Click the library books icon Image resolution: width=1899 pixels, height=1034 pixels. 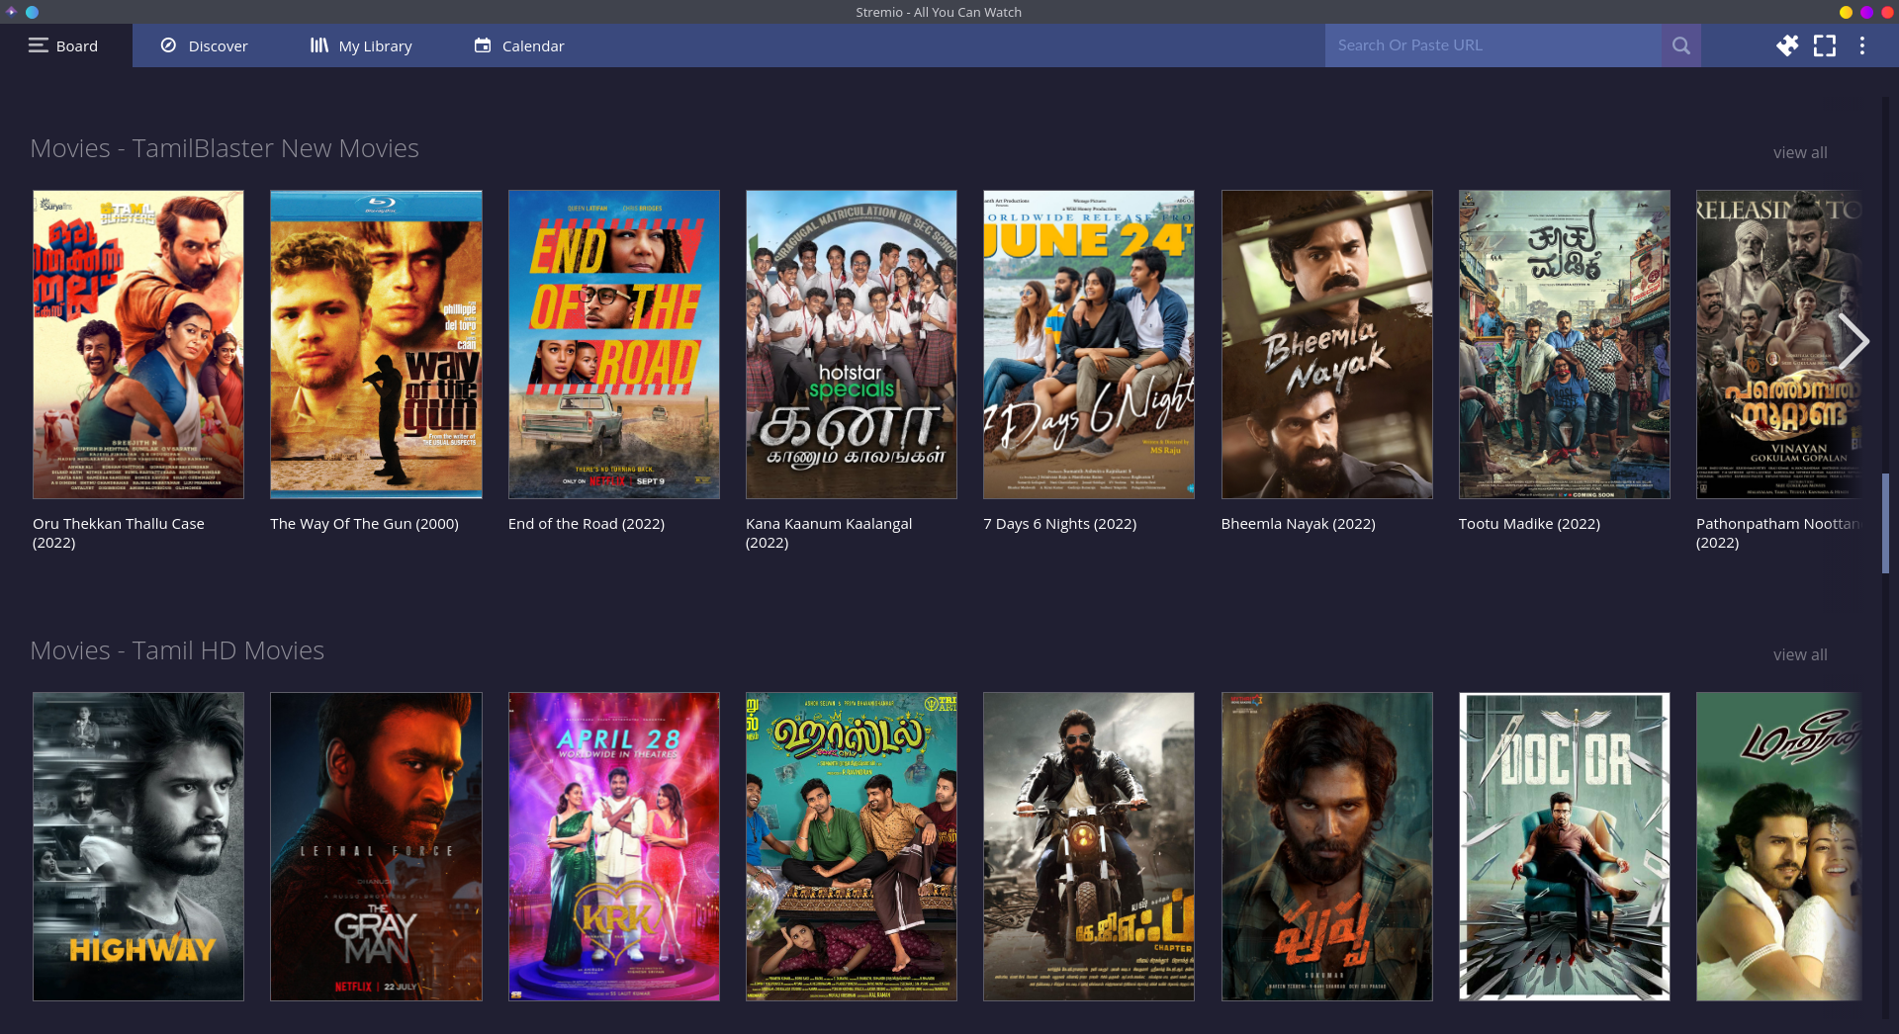pos(318,45)
